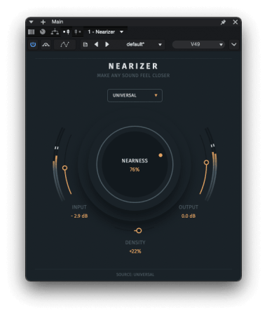Open the automation curve icon
This screenshot has height=315, width=267.
click(x=64, y=44)
